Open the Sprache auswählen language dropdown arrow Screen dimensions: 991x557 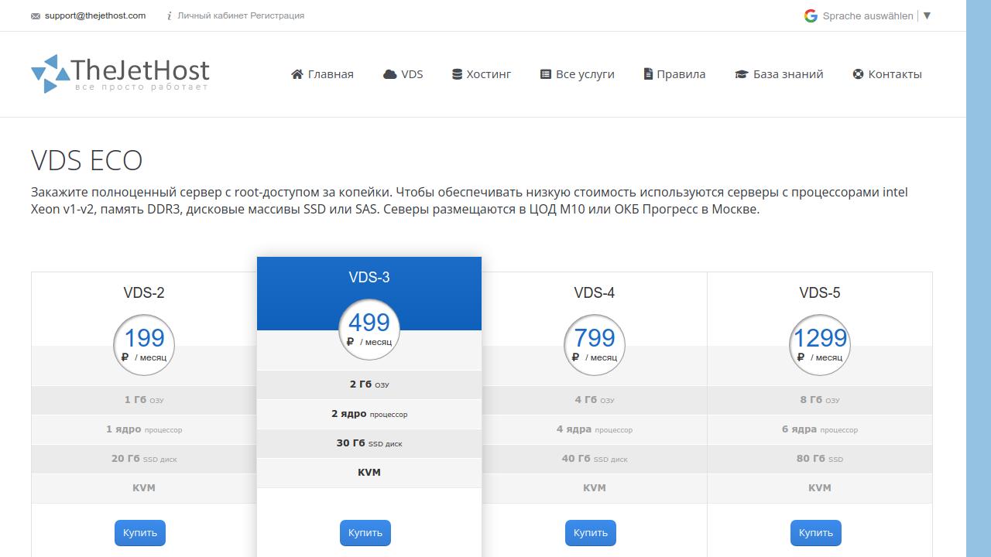point(927,15)
